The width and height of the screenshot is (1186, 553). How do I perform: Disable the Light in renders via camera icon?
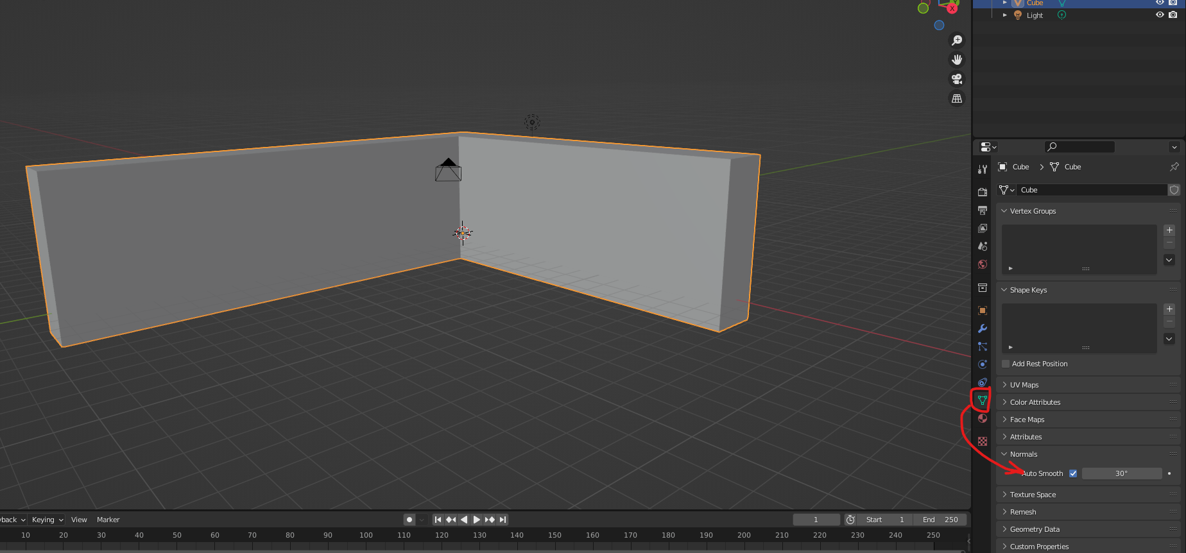point(1173,15)
